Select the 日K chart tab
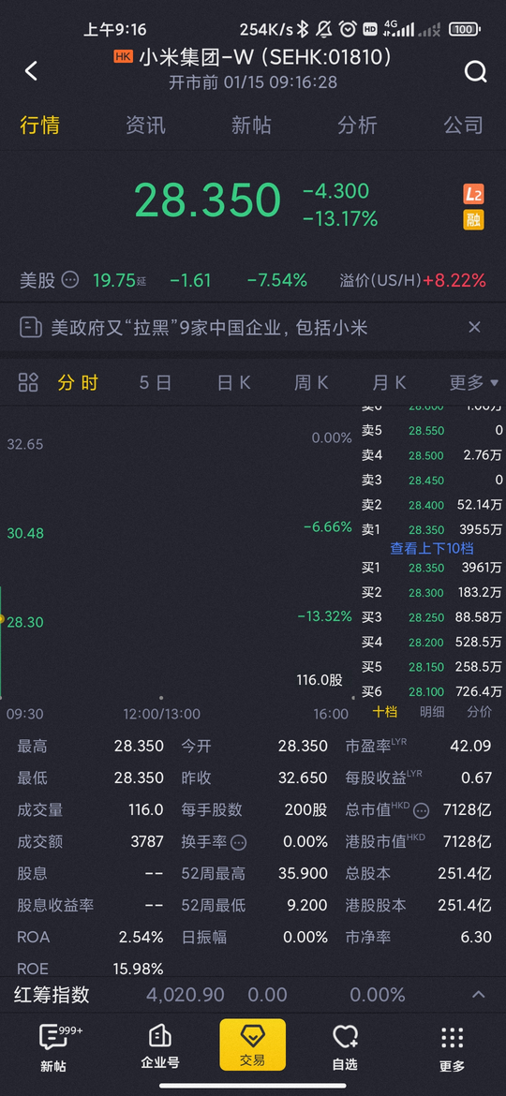 tap(233, 382)
